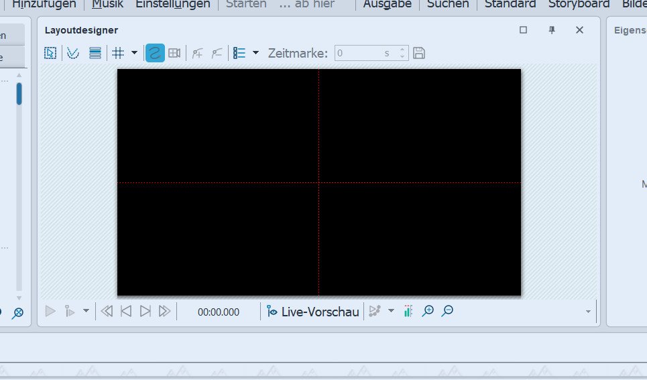
Task: Zoom in with the plus magnifier
Action: point(427,311)
